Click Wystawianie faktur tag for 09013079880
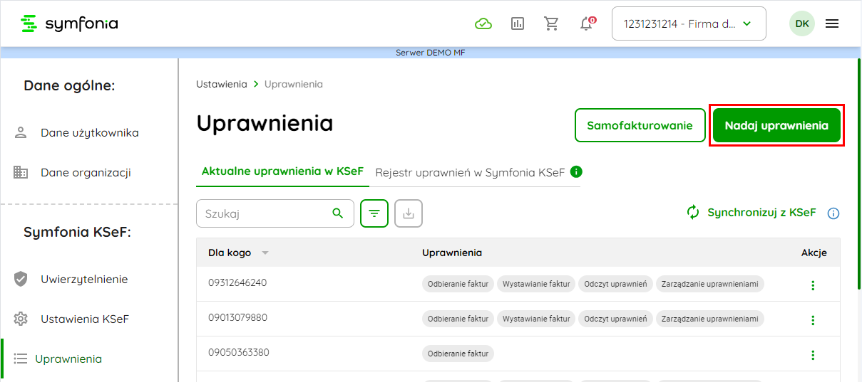862x382 pixels. tap(536, 319)
